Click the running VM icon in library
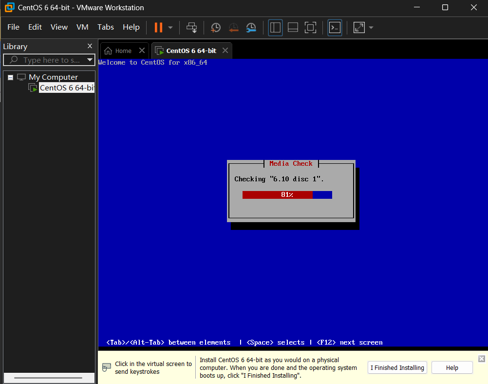The image size is (488, 384). (33, 88)
